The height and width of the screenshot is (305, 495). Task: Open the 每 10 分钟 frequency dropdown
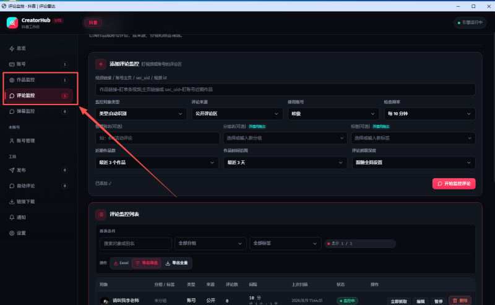[429, 114]
